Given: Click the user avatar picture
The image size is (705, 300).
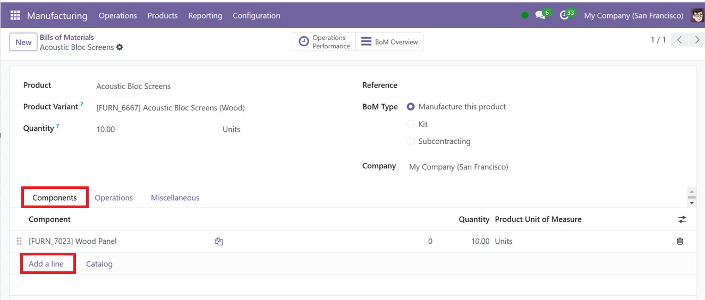Looking at the screenshot, I should (697, 15).
